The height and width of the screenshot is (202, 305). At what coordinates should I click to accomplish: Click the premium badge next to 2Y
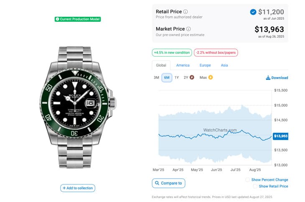pos(192,77)
